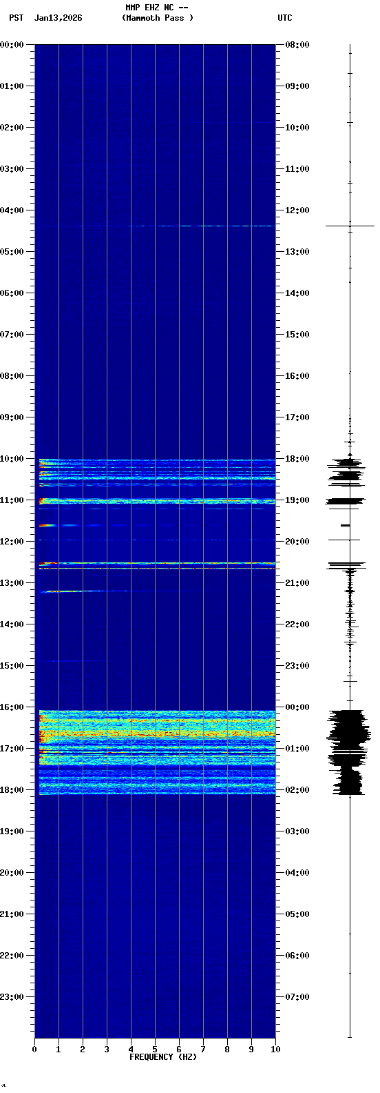Screen dimensions: 380x1093
Task: Click the seismogram burst near 10:00 PST
Action: 348,469
